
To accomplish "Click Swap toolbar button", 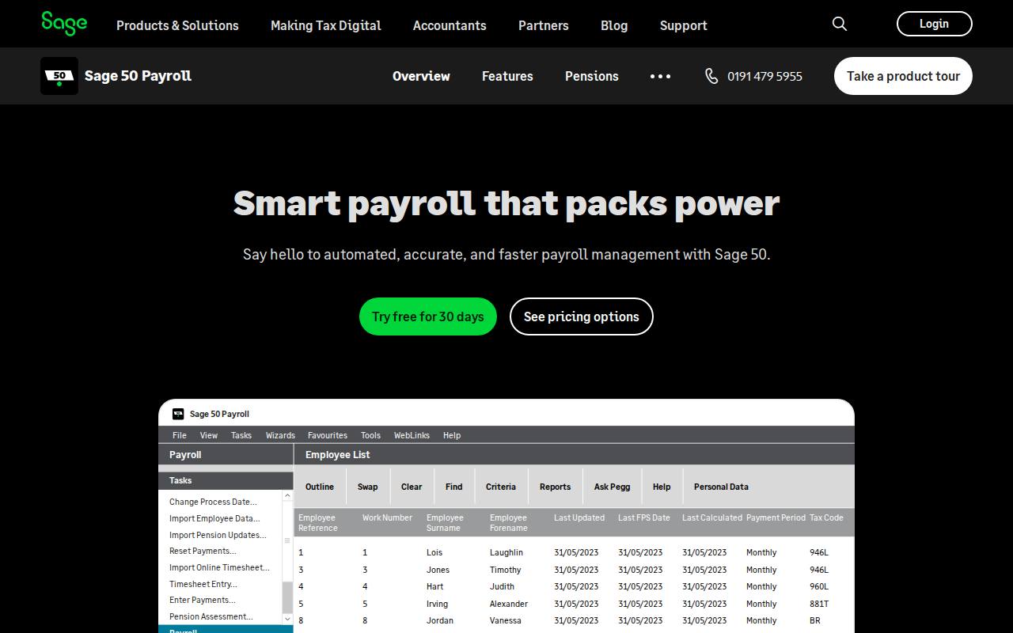I will pyautogui.click(x=368, y=487).
